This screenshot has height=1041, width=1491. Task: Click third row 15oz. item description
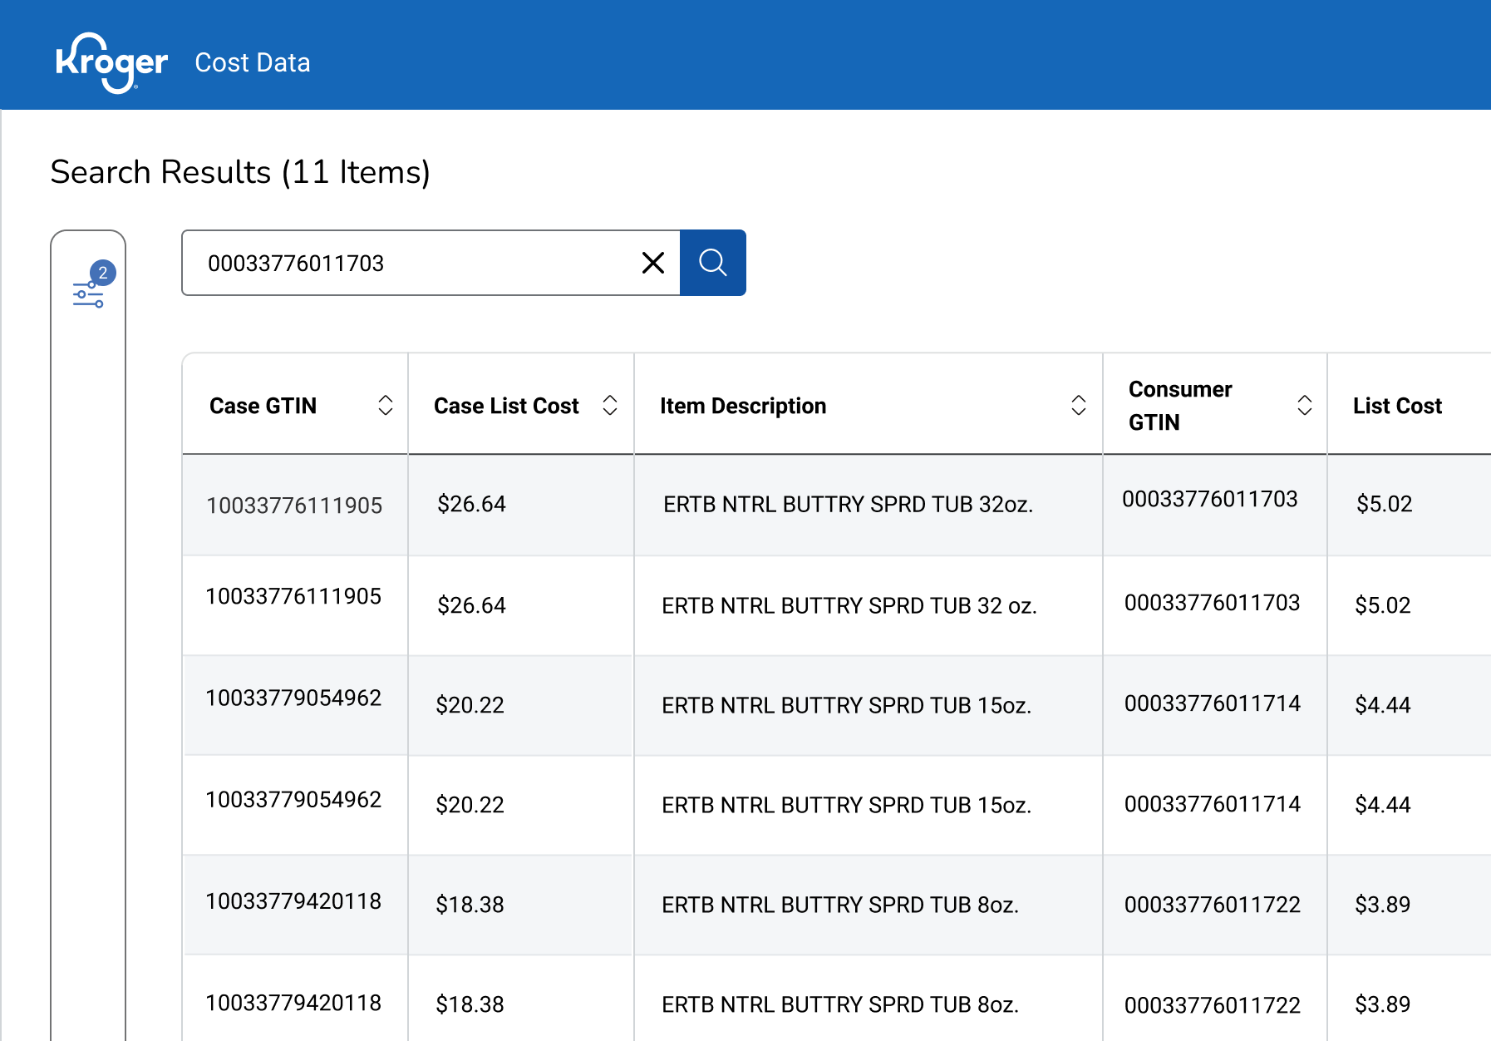(x=847, y=705)
